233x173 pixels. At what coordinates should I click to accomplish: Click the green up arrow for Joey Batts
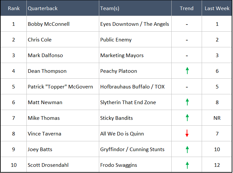[x=187, y=149]
